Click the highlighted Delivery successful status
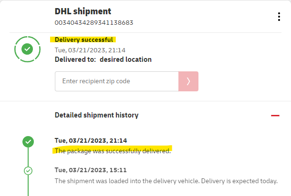Image resolution: width=291 pixels, height=196 pixels. 84,40
